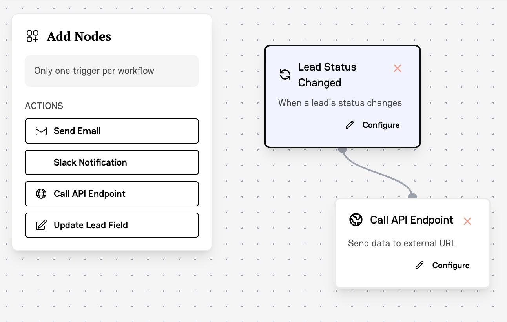507x322 pixels.
Task: Add an Update Lead Field action
Action: (112, 225)
